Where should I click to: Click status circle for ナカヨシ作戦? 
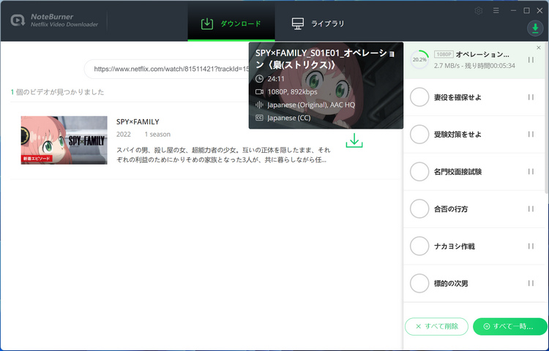coord(419,246)
